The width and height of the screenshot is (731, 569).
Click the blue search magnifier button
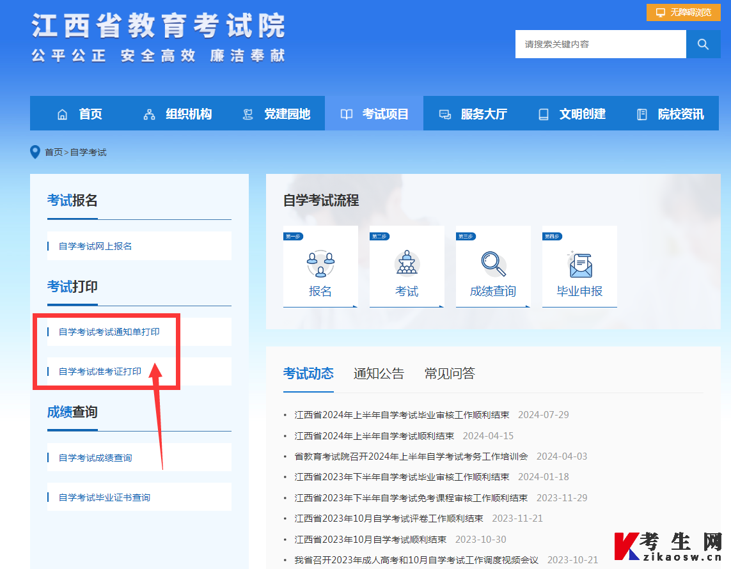pyautogui.click(x=703, y=43)
